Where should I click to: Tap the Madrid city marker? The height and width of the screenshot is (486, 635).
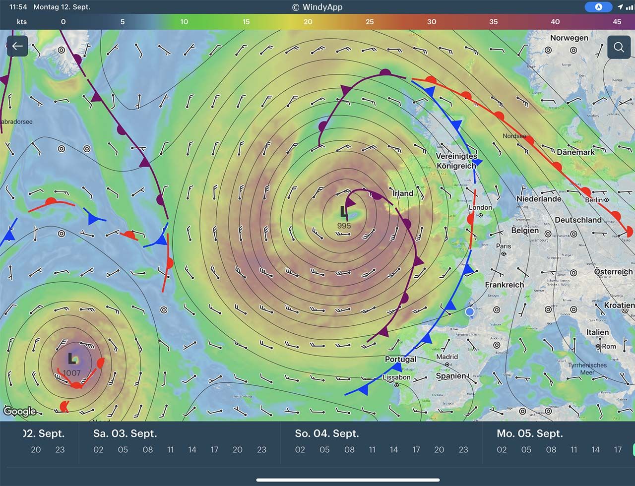click(447, 364)
